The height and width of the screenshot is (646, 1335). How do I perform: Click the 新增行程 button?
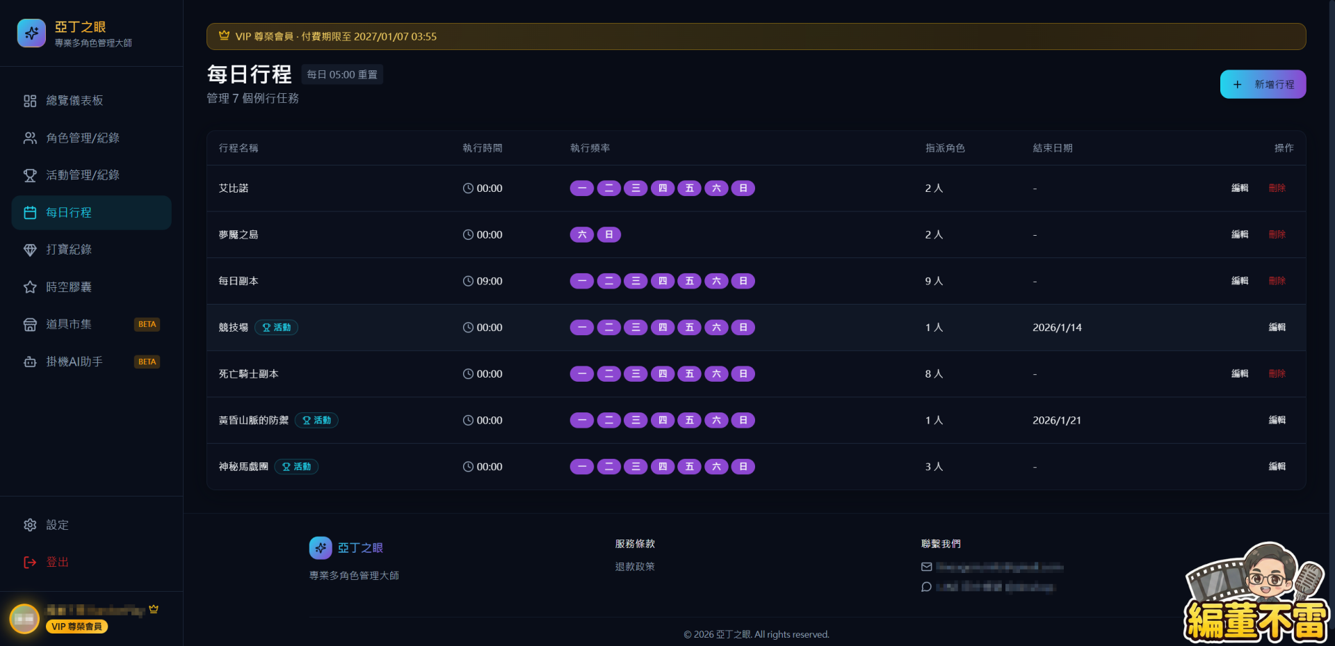click(x=1263, y=84)
